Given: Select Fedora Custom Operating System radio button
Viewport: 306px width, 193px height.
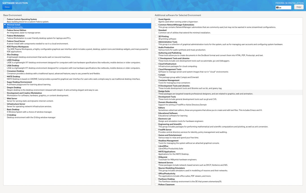Looking at the screenshot, I should tap(5, 19).
